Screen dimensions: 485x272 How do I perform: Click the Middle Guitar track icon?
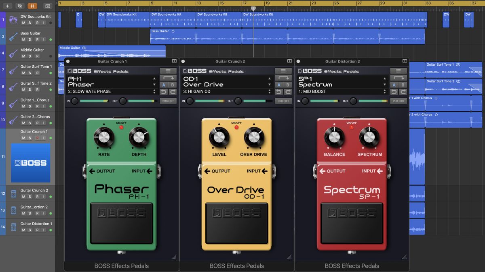coord(13,53)
